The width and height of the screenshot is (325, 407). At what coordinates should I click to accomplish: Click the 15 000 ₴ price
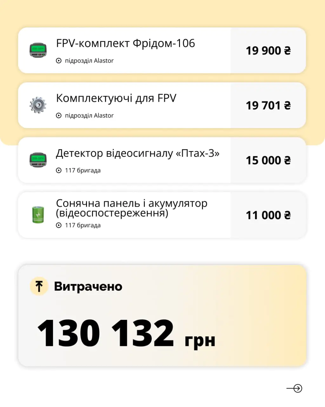[x=268, y=161]
